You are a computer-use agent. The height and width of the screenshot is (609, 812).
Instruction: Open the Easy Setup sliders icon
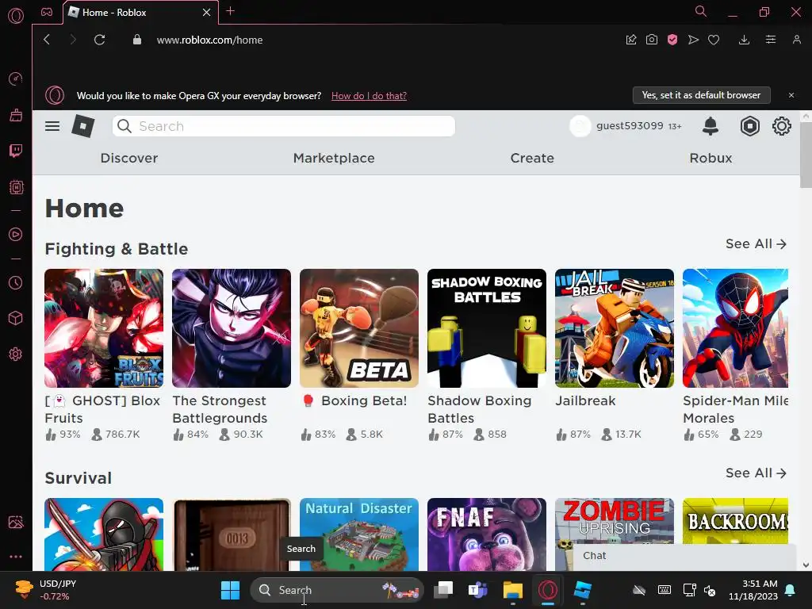(771, 40)
